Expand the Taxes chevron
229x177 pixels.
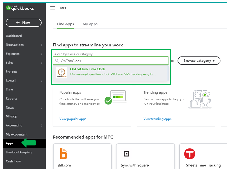click(42, 107)
